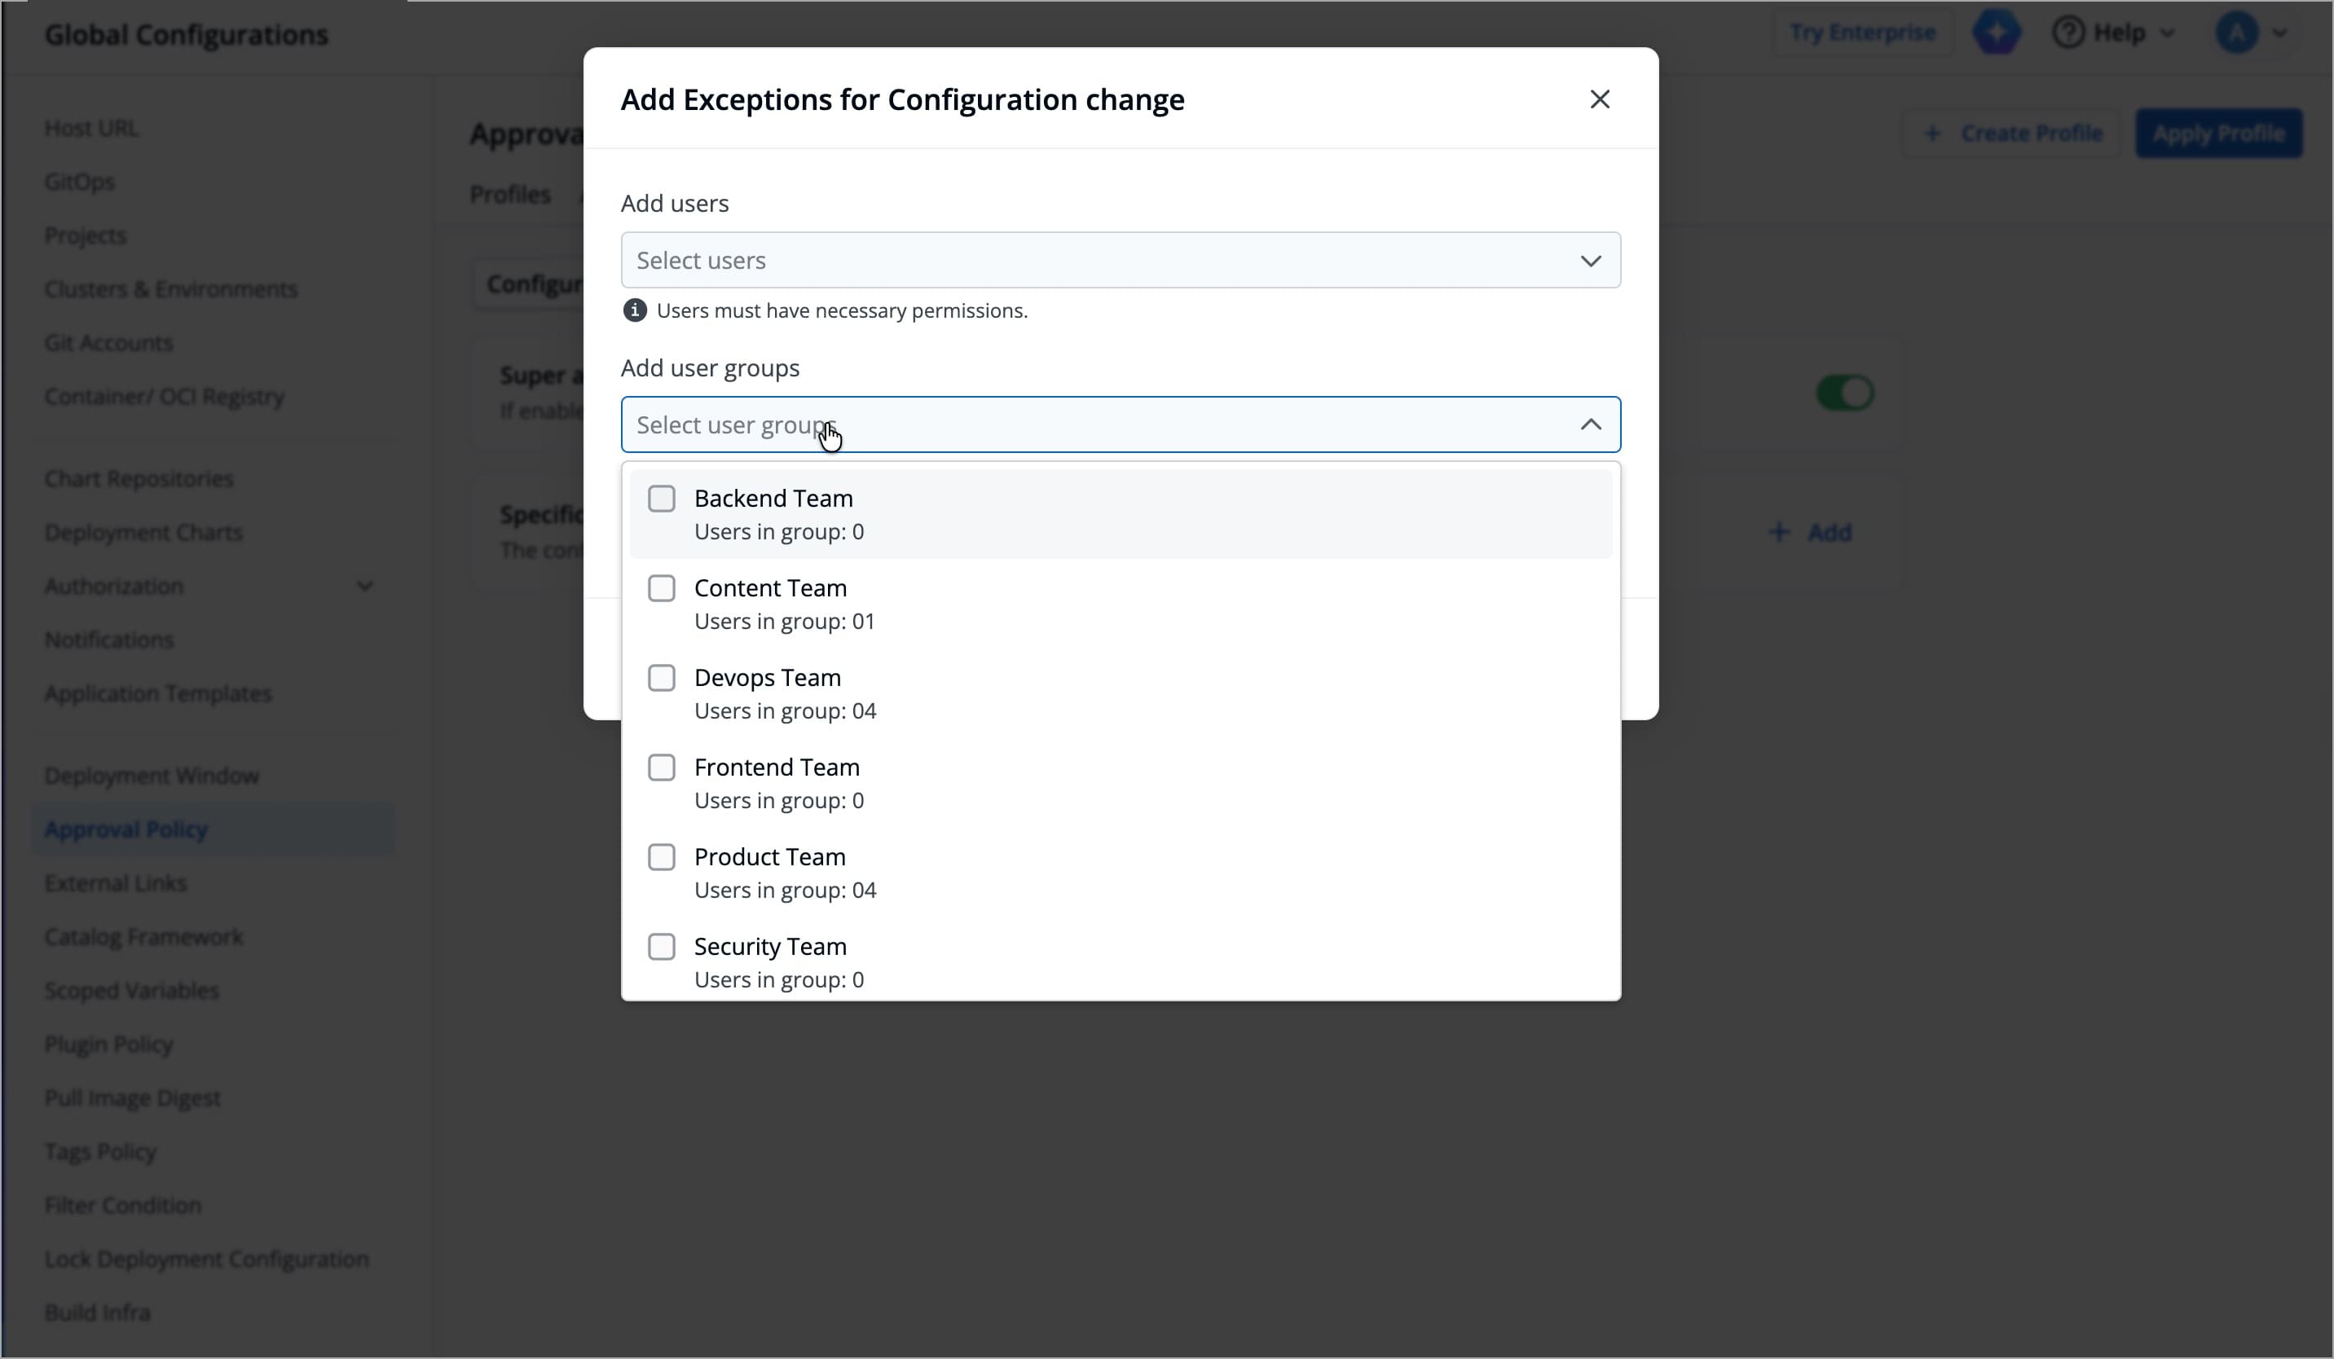Open the Help menu question mark icon
The width and height of the screenshot is (2334, 1359).
(2068, 32)
